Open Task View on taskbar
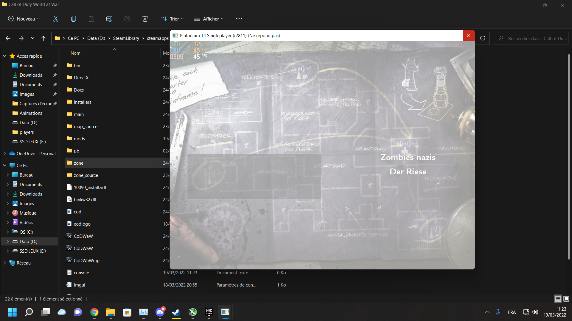The image size is (572, 321). click(45, 312)
